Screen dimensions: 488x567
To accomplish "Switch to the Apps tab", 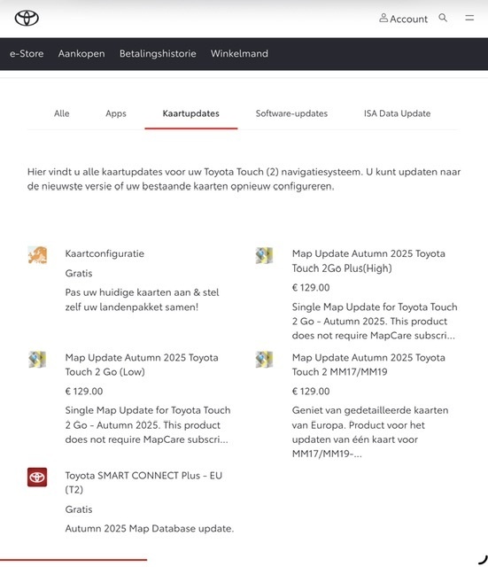I will click(x=116, y=113).
